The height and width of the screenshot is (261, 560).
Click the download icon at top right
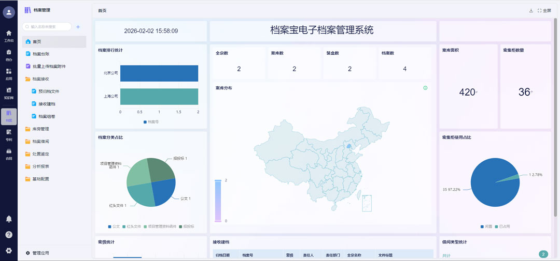[530, 10]
